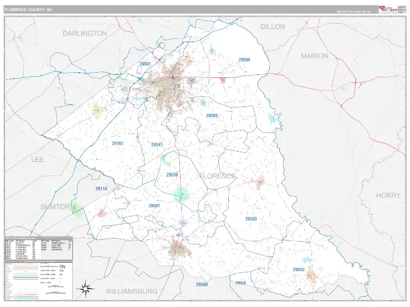
Task: Click ZIP code 29530 on the map
Action: click(x=172, y=175)
